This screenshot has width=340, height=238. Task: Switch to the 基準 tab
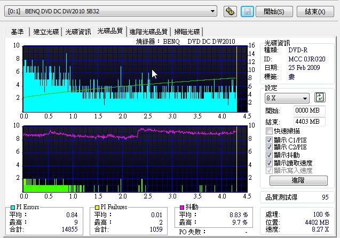[17, 32]
